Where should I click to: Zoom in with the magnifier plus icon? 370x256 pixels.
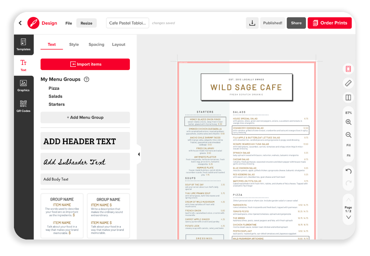(x=348, y=122)
